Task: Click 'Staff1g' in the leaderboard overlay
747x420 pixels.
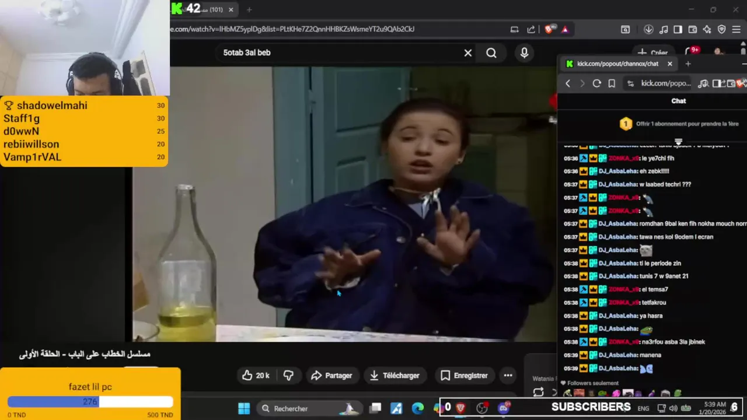Action: pyautogui.click(x=22, y=118)
